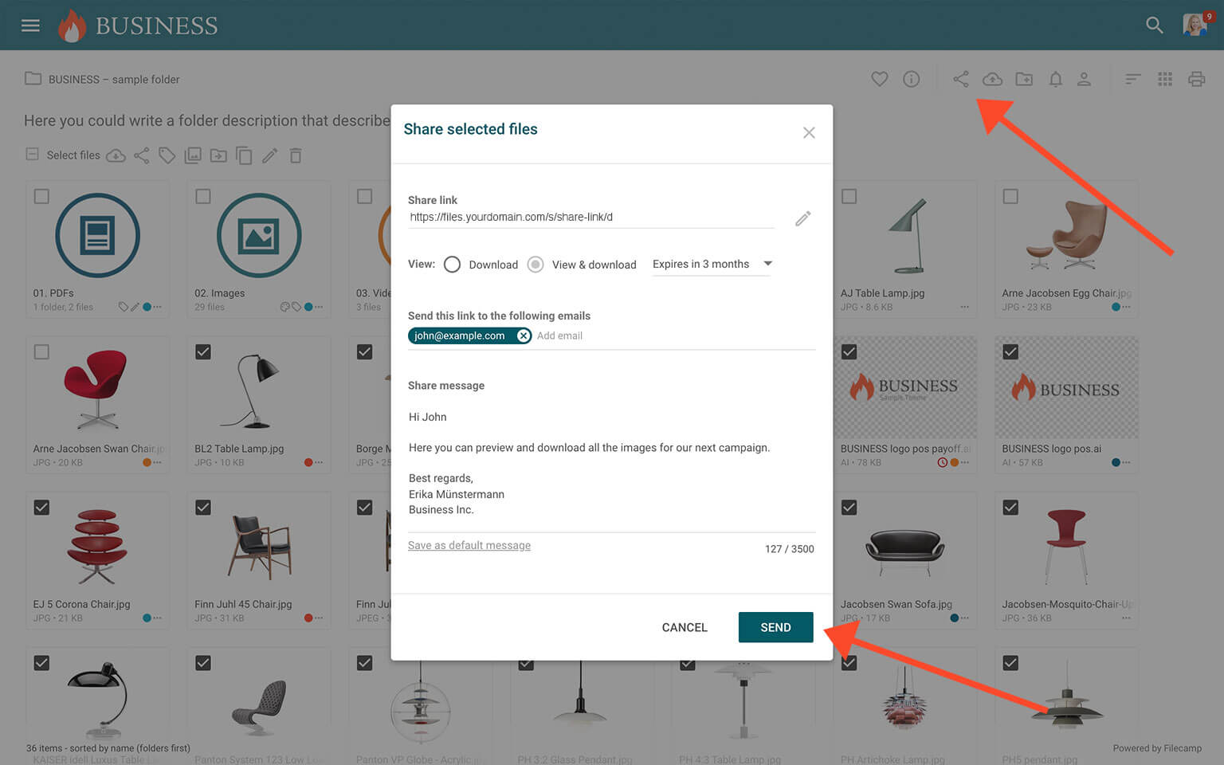
Task: Open the BUSINESS sample folder breadcrumb icon
Action: click(33, 79)
